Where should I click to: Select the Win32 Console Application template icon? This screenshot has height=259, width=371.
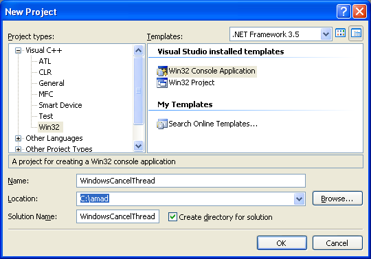[x=162, y=71]
